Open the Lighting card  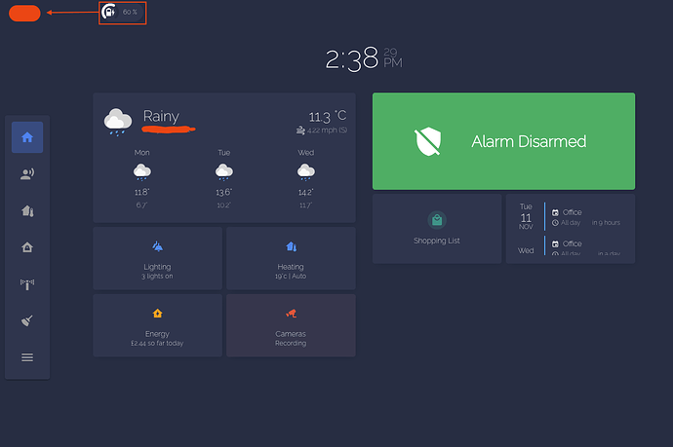tap(157, 258)
